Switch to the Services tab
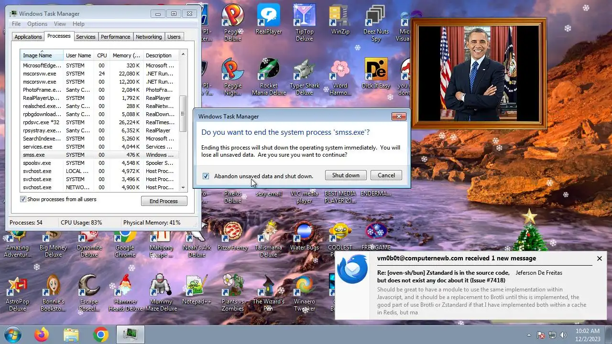Viewport: 612px width, 344px height. click(86, 37)
